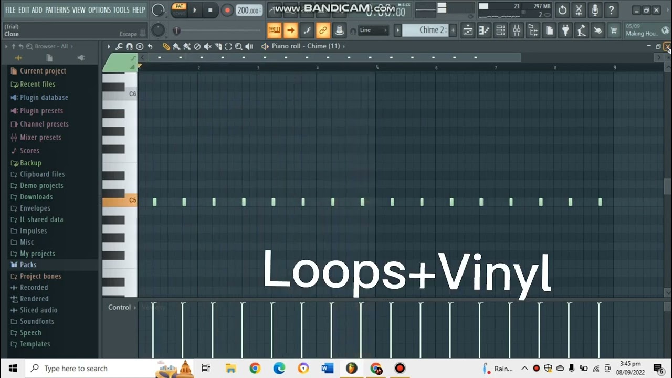
Task: Adjust the main pitch knob
Action: tap(158, 30)
